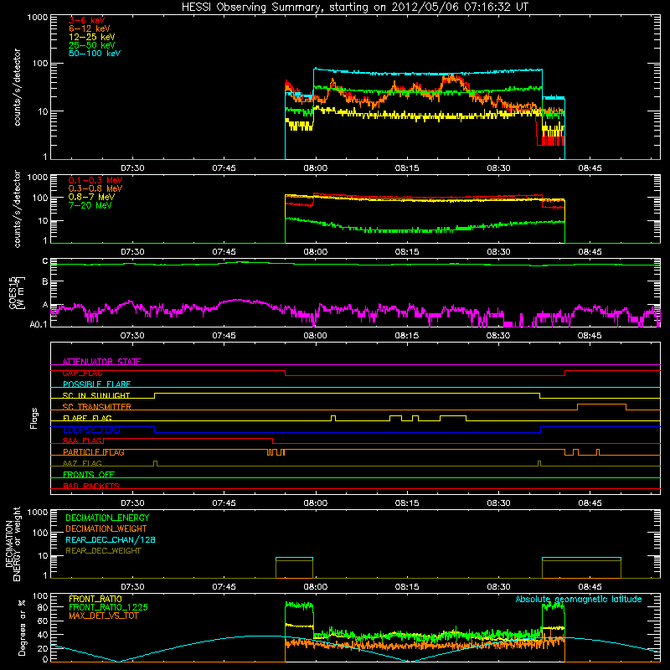Click the green 25-50 keV legend label
Screen dimensions: 670x670
(92, 45)
